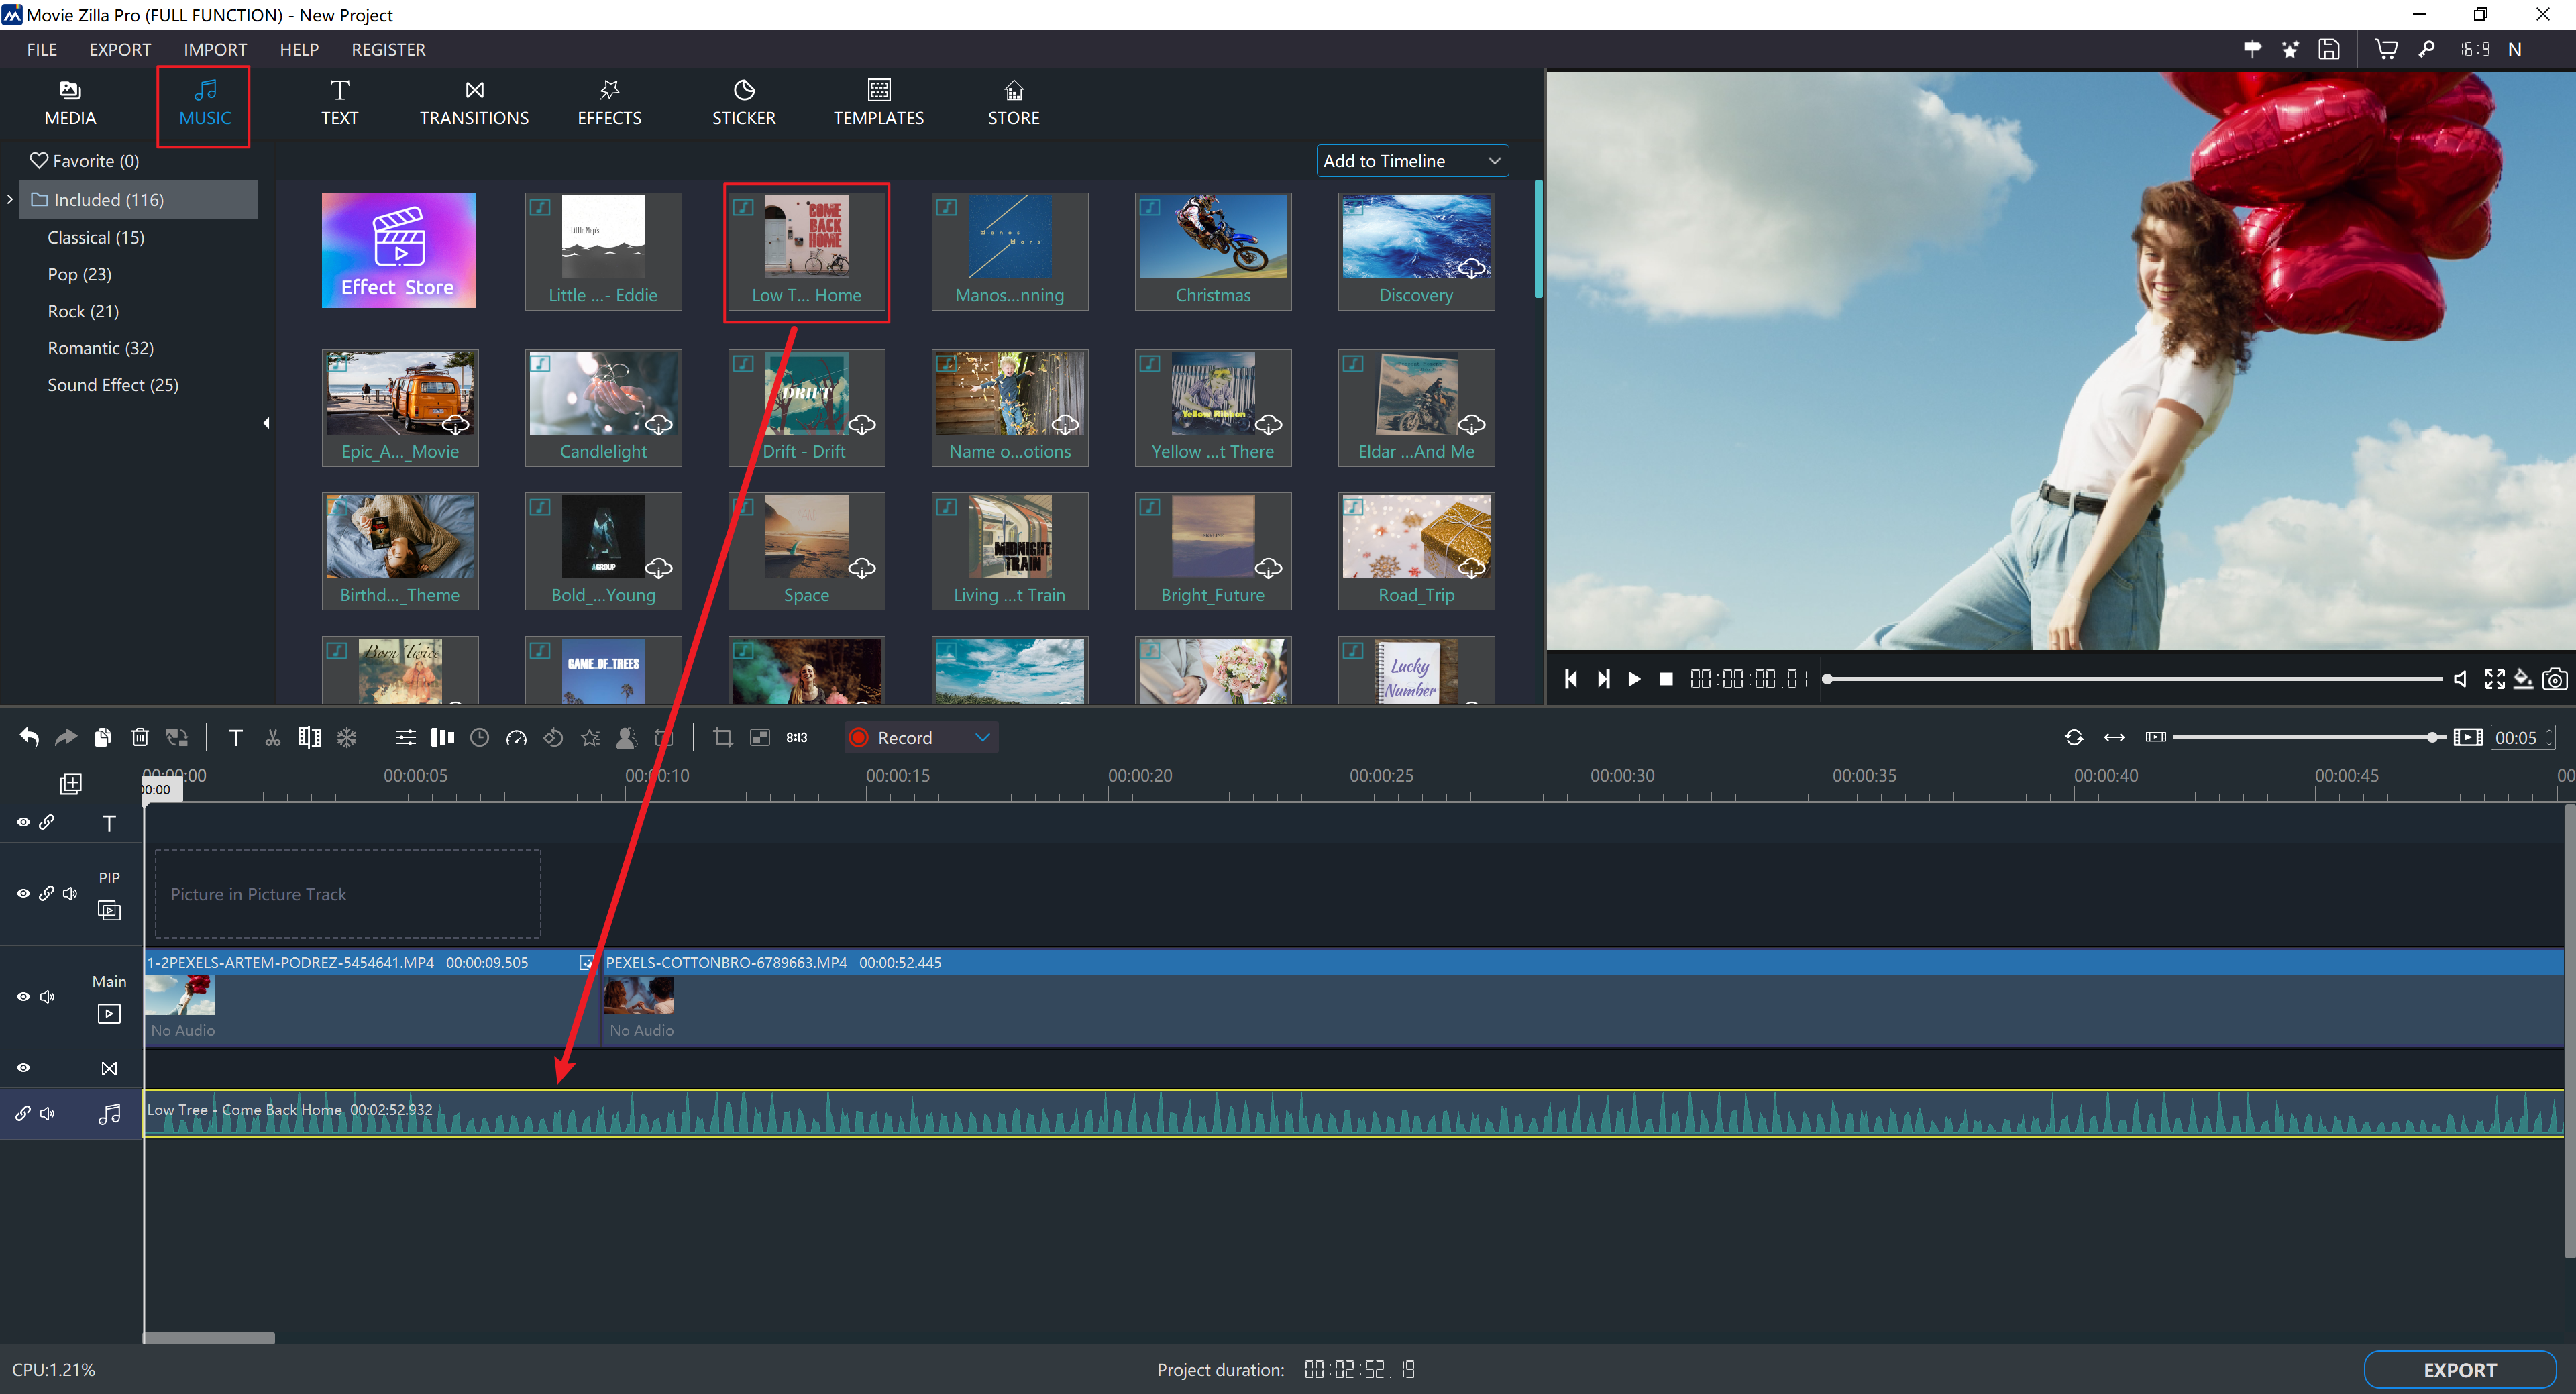Click the snowflake freeze frame icon
The width and height of the screenshot is (2576, 1394).
pyautogui.click(x=347, y=737)
